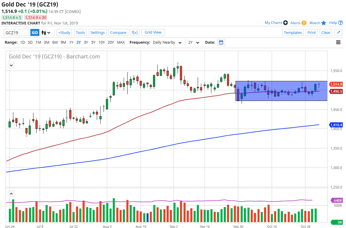346x228 pixels.
Task: Add to watchlist using the star icon
Action: (x=324, y=22)
